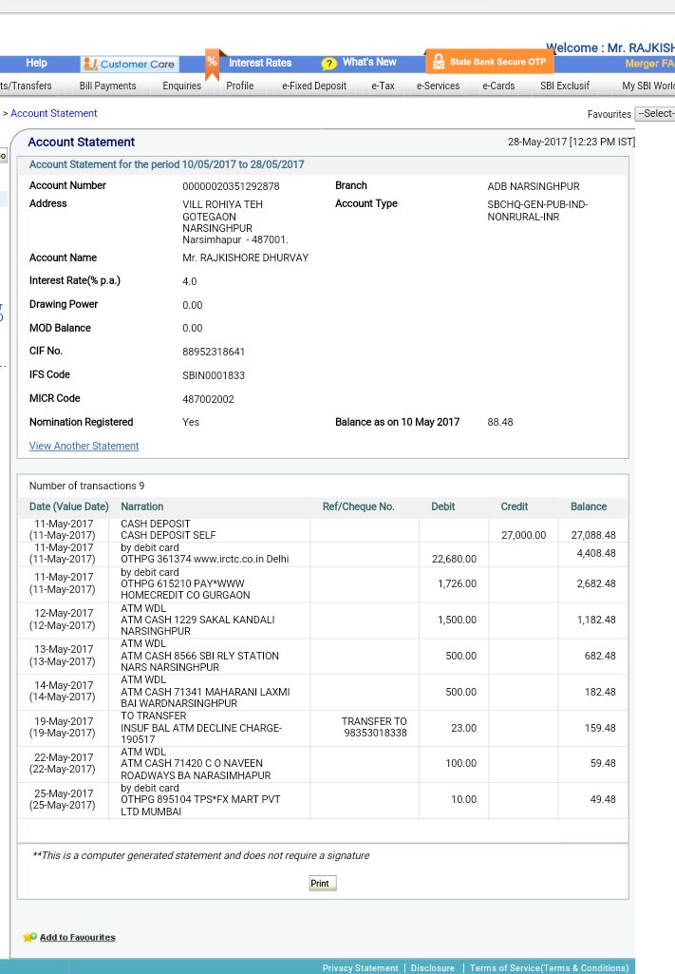Click the Customer Care headset icon
This screenshot has height=974, width=675.
(90, 64)
